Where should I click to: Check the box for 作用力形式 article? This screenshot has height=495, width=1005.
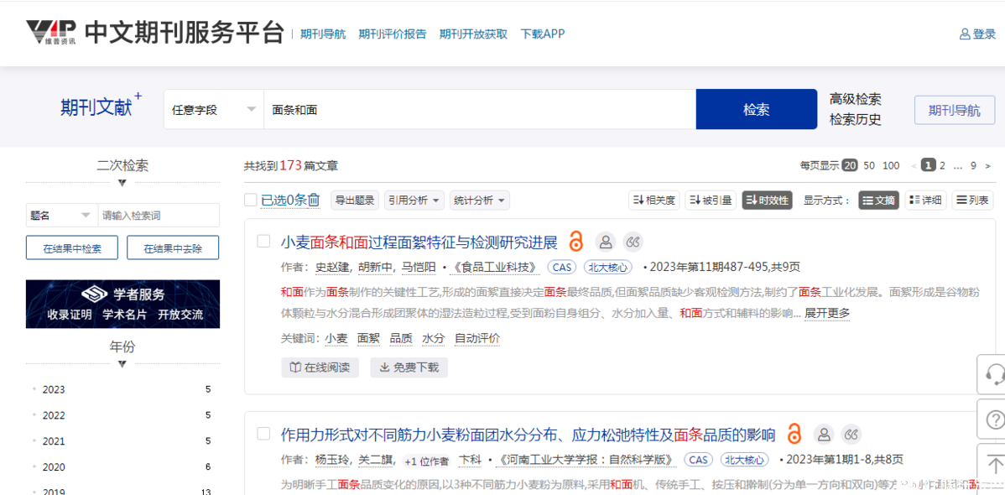263,434
